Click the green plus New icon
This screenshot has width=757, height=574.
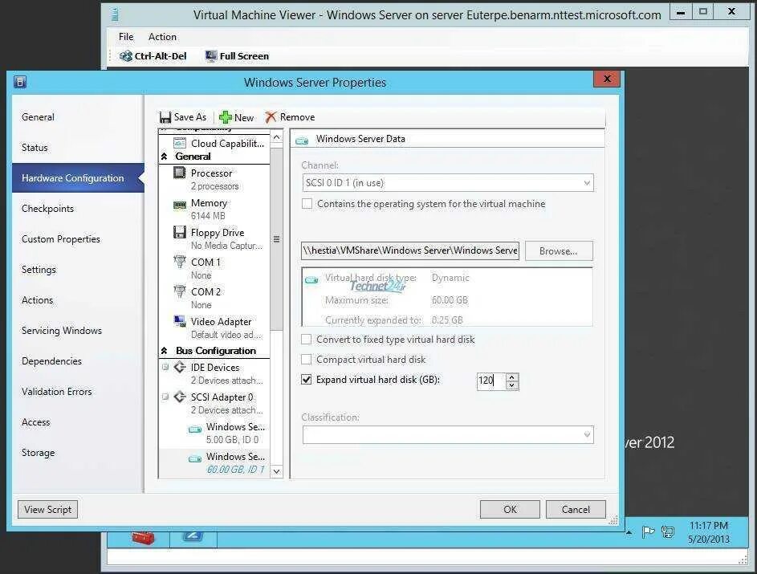click(225, 117)
